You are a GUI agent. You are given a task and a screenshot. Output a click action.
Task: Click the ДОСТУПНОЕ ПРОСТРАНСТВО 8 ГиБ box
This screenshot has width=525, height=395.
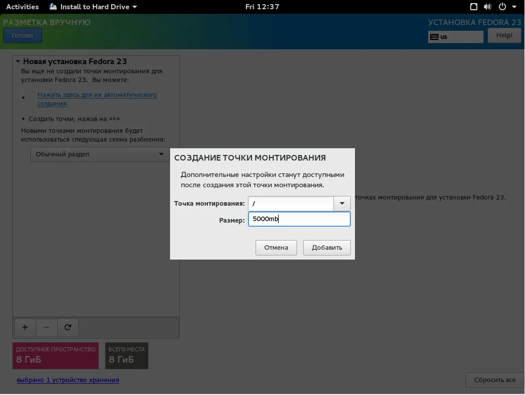56,355
